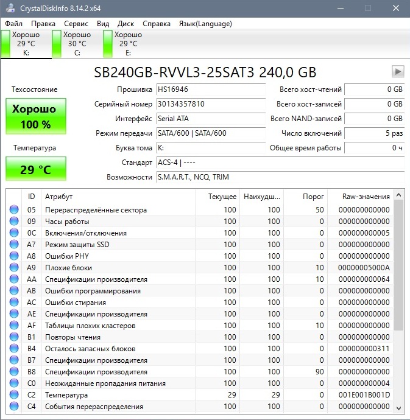
Task: Click the Хорошо 100 % health status button
Action: [x=36, y=117]
